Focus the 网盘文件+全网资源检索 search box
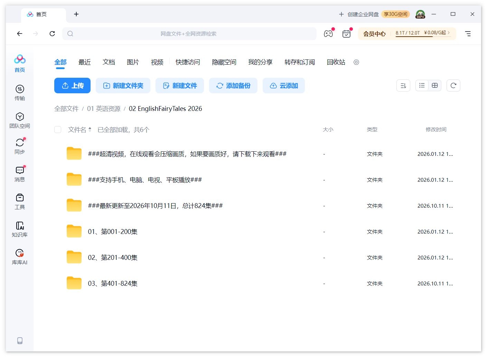 pyautogui.click(x=189, y=34)
